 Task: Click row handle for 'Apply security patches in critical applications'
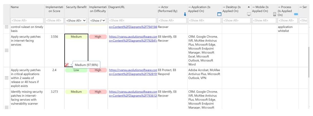[7, 78]
